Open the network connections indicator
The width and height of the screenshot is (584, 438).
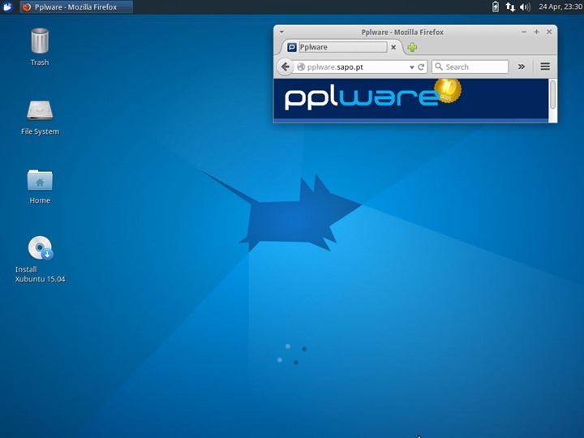point(510,6)
